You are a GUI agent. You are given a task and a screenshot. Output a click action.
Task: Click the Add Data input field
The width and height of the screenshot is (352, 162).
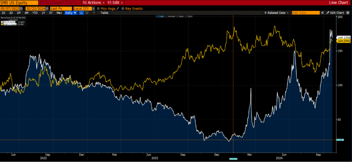pyautogui.click(x=305, y=13)
